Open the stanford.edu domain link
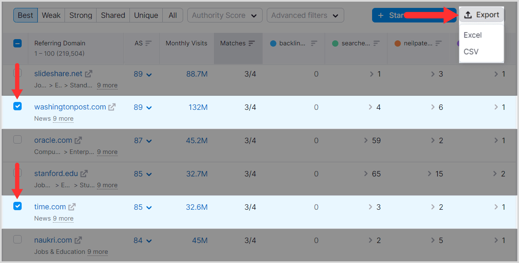This screenshot has height=263, width=519. (56, 174)
